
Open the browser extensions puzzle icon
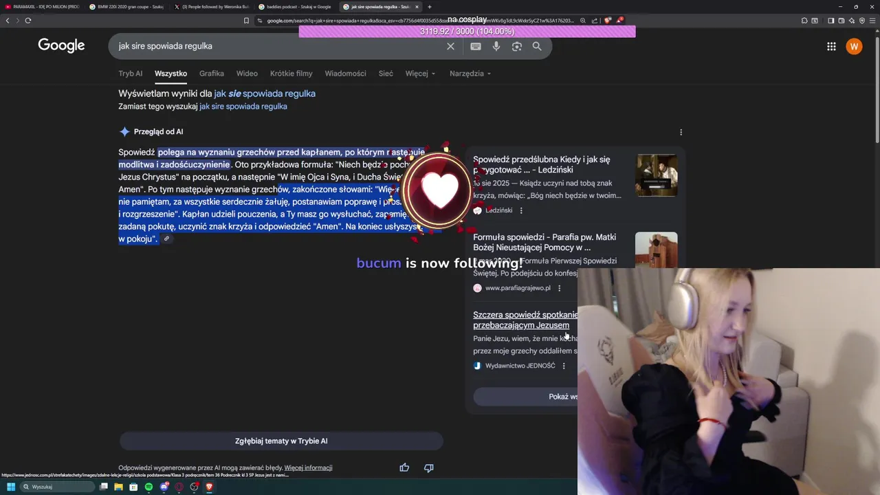804,21
